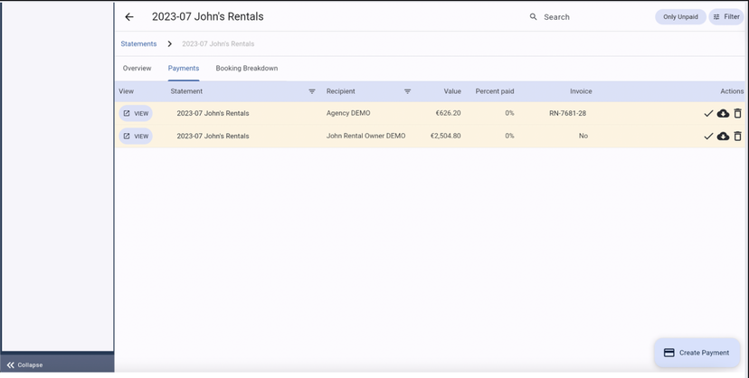Click the Statement column header label
The image size is (749, 378).
click(186, 91)
